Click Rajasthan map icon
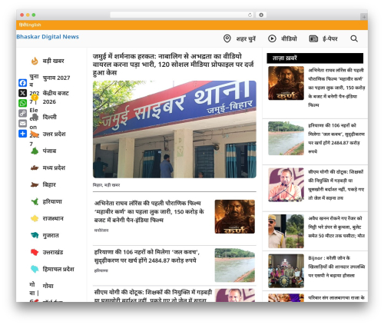Viewport: 384px width, 325px height. coord(35,218)
